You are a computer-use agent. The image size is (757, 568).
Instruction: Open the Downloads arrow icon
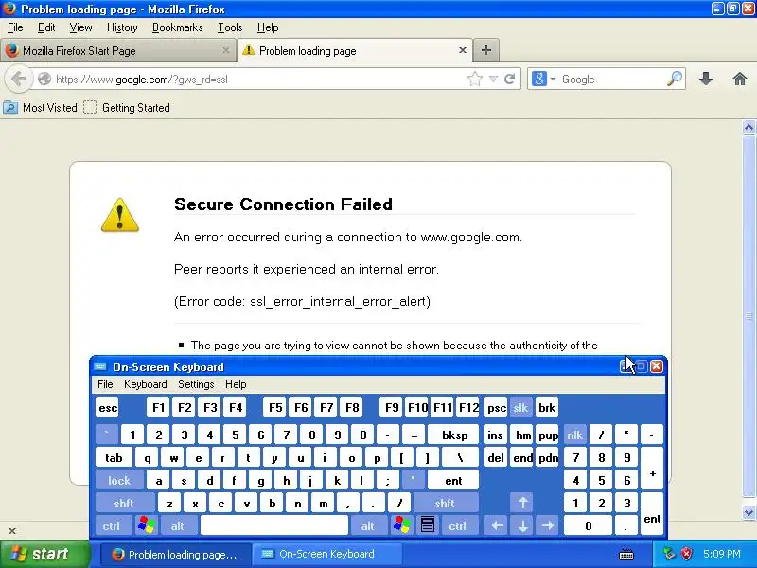[x=706, y=79]
